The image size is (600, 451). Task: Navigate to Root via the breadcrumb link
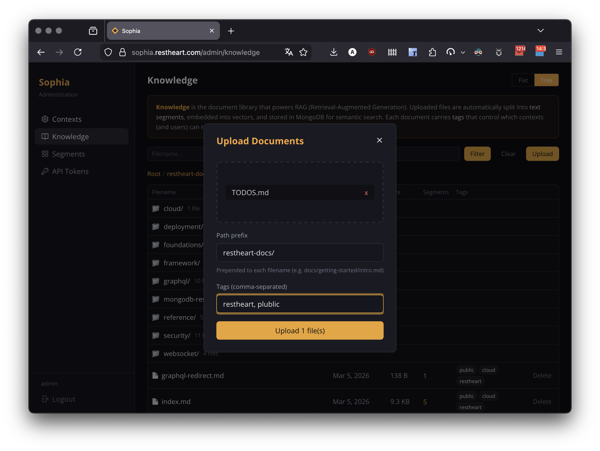[154, 174]
